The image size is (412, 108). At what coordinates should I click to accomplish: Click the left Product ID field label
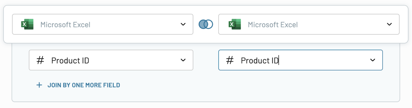pyautogui.click(x=70, y=61)
